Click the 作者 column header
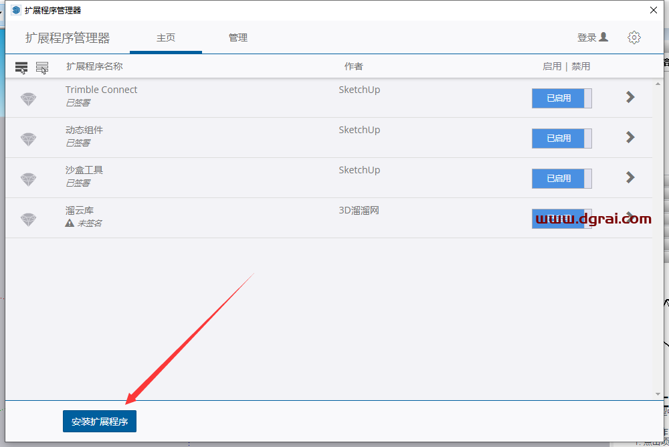669x447 pixels. [354, 66]
